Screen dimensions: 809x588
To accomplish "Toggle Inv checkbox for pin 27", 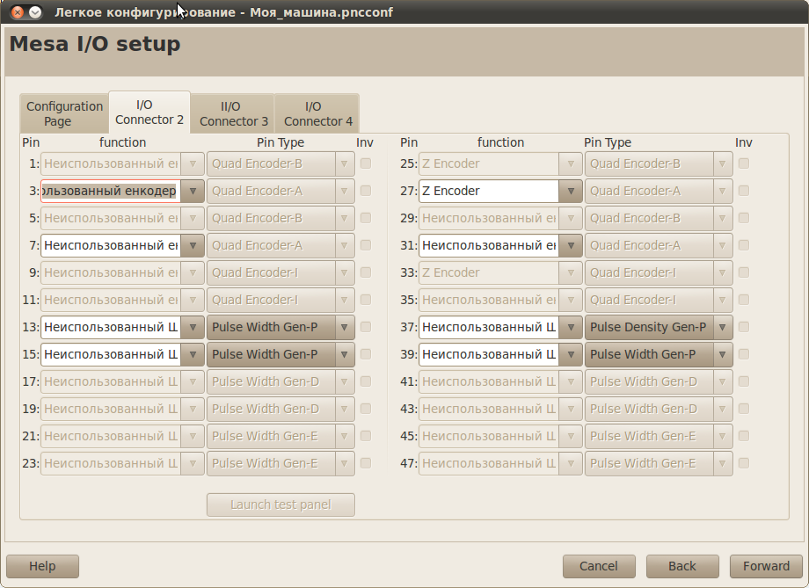I will tap(744, 191).
